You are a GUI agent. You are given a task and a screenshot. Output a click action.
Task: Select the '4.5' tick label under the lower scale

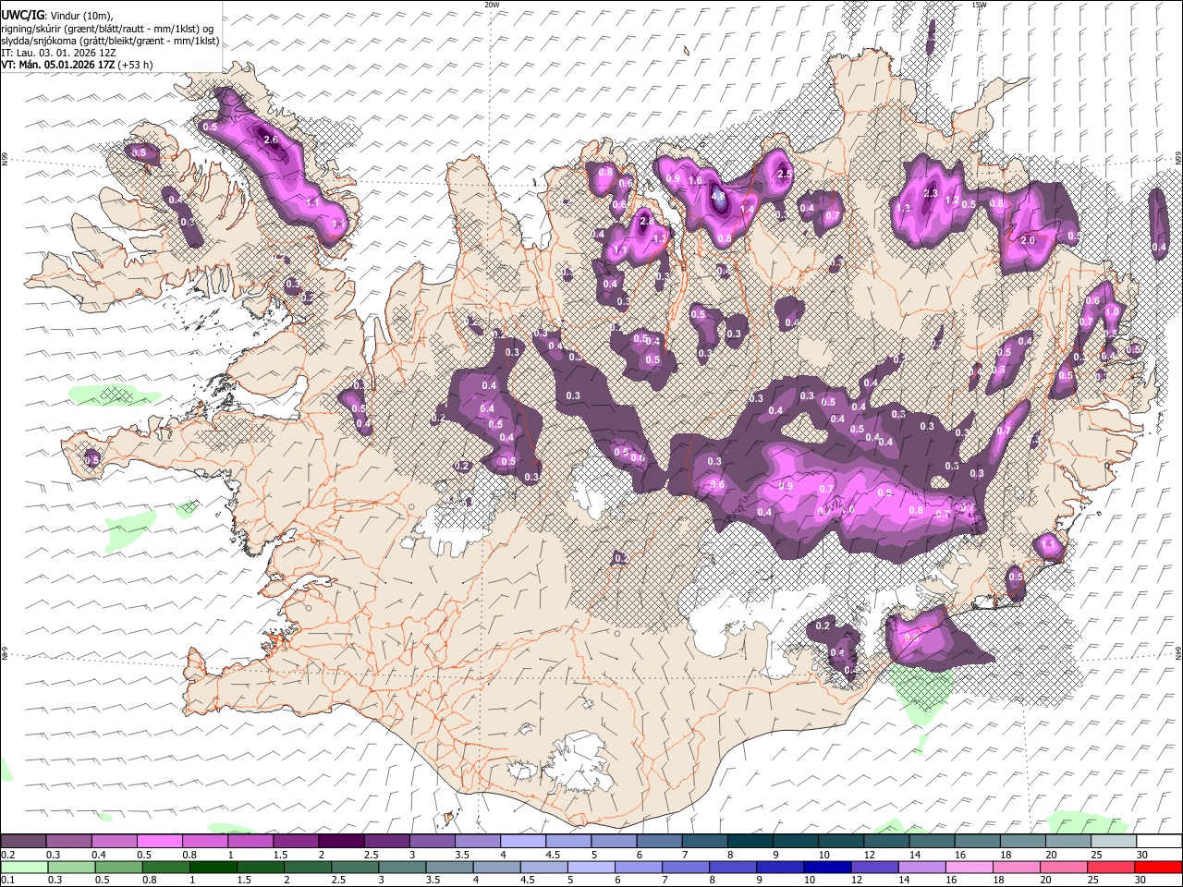coord(528,880)
